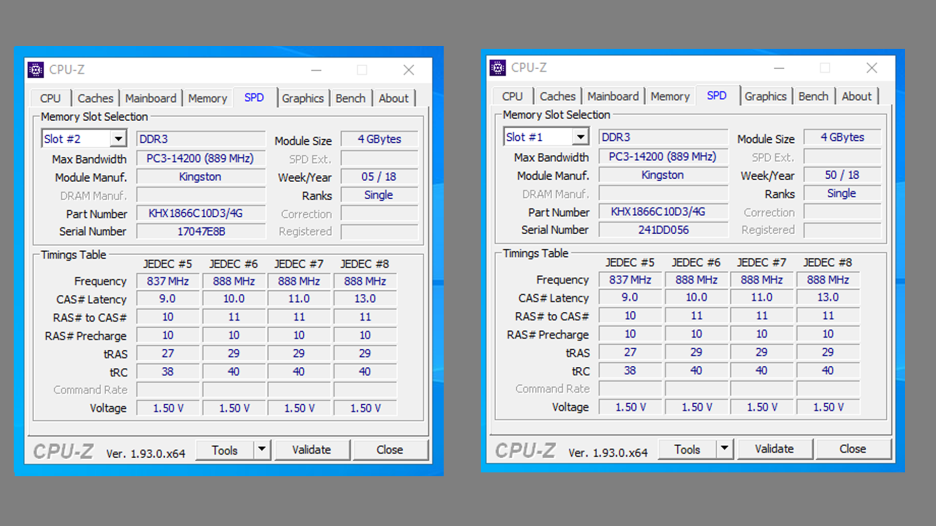Click Part Number field in left window
936x526 pixels.
coord(201,213)
